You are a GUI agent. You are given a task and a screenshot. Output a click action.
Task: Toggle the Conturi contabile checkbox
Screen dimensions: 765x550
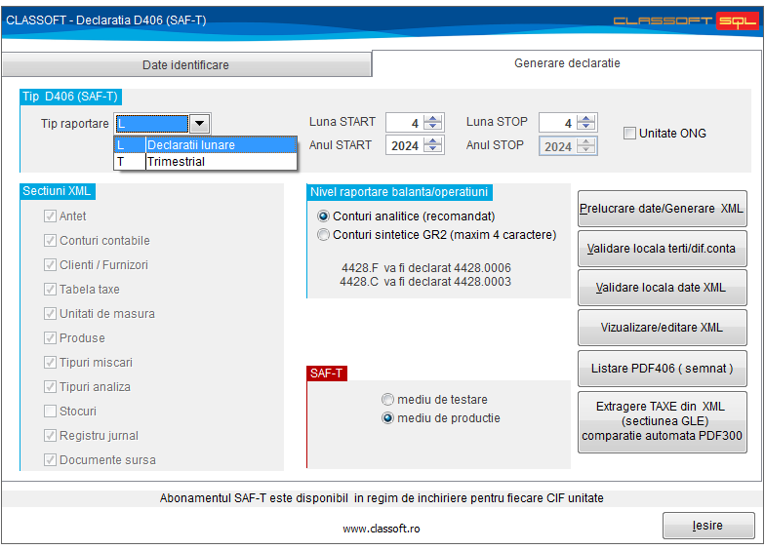[50, 240]
